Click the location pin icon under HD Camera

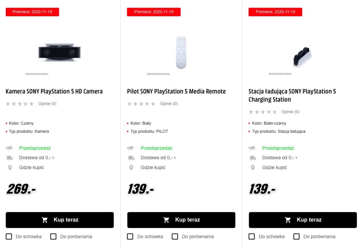tap(10, 168)
